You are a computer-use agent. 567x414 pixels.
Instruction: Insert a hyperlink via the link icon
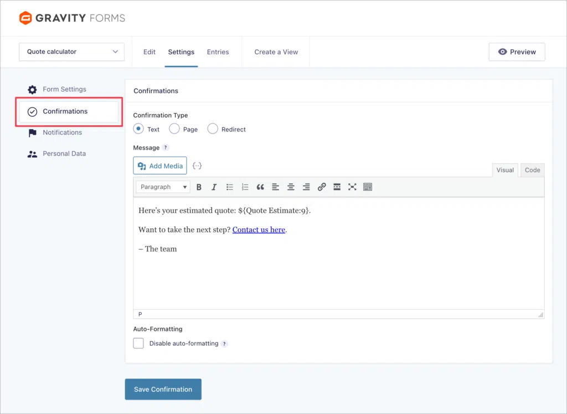[x=322, y=187]
